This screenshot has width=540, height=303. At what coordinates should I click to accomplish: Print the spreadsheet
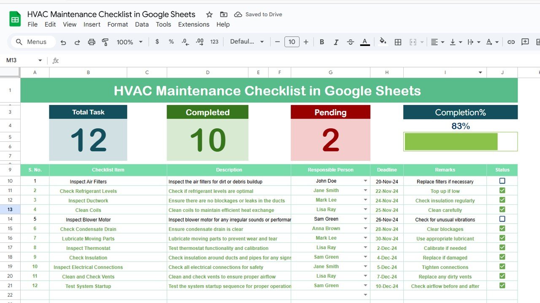[92, 42]
